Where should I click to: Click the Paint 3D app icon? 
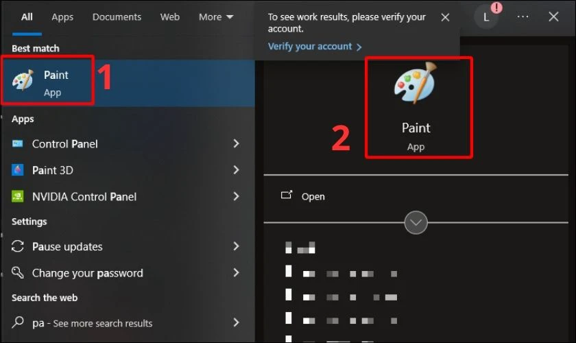click(x=18, y=170)
